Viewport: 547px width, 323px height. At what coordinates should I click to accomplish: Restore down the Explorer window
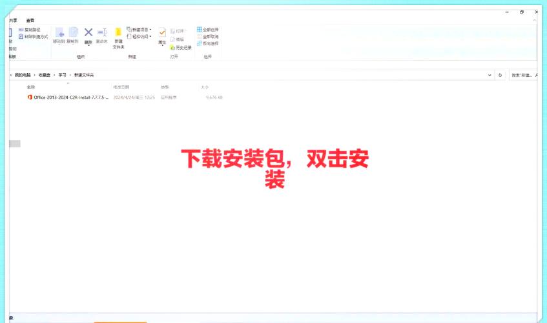coord(522,12)
